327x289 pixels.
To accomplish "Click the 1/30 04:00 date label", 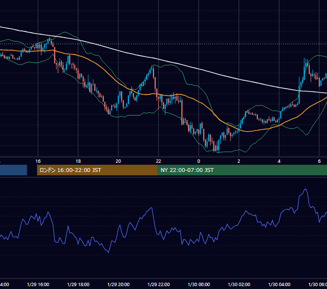I will (279, 285).
